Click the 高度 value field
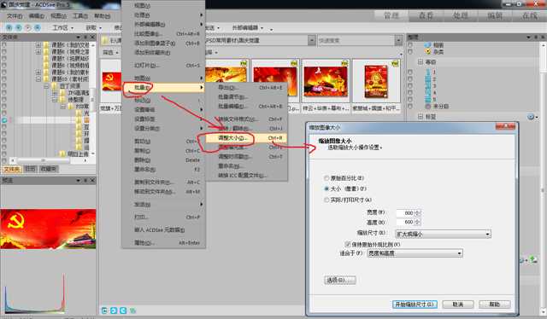The width and height of the screenshot is (547, 319). click(x=405, y=222)
